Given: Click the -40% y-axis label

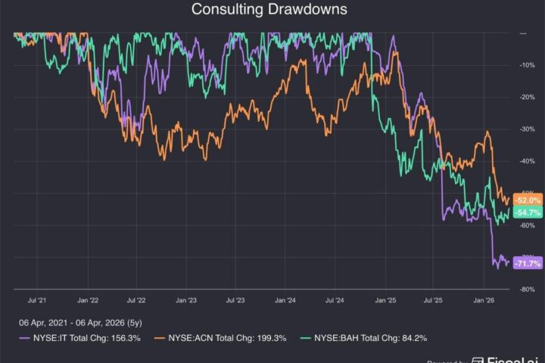Looking at the screenshot, I should tap(527, 161).
